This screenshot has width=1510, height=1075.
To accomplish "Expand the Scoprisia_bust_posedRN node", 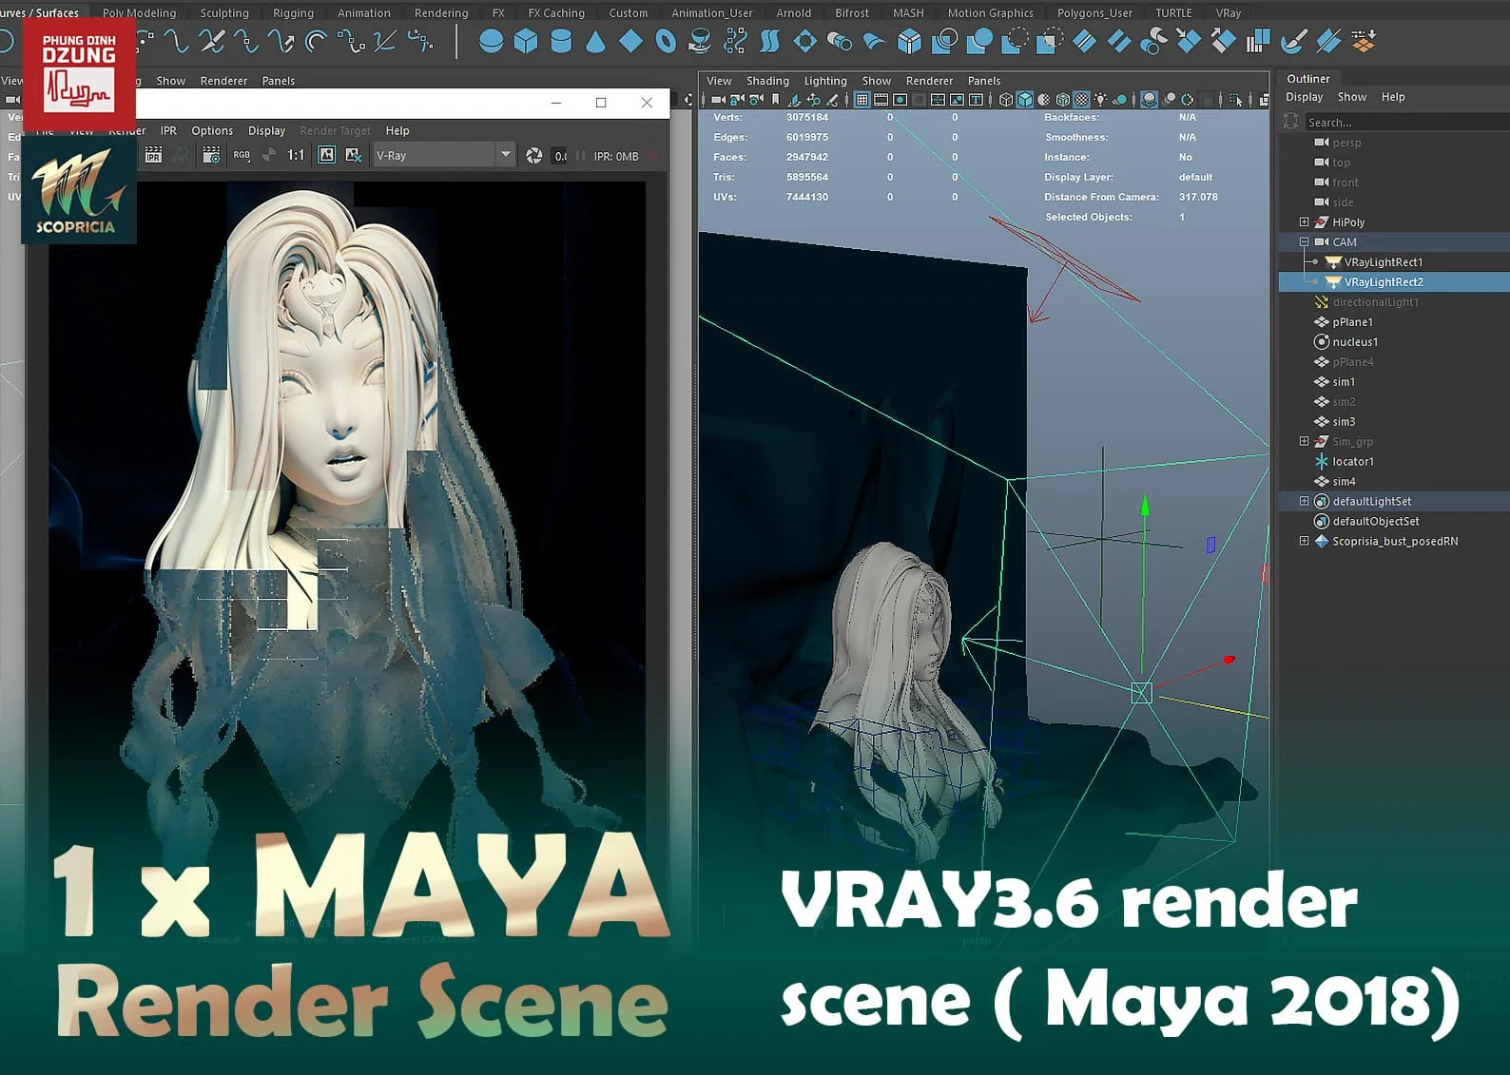I will (x=1304, y=542).
